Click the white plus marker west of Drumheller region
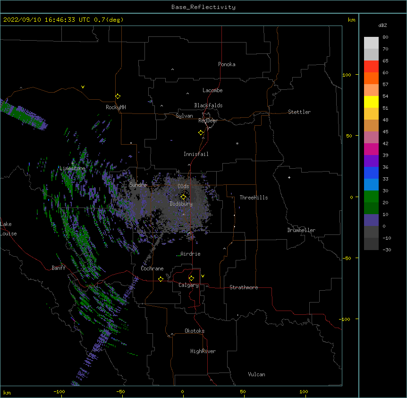Screen dimensions: 407x398 click(x=289, y=177)
